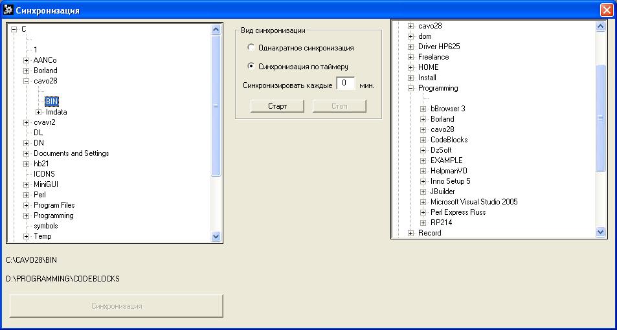Viewport: 617px width, 330px height.
Task: Select Синхронизация по таймеру radio button
Action: 251,66
